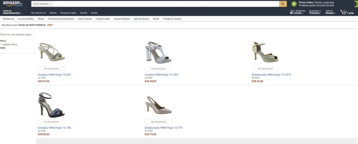
Task: Open the shopping cart icon
Action: 343,12
